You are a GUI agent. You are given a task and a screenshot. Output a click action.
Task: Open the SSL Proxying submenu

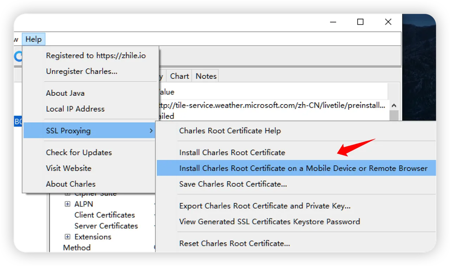[90, 131]
